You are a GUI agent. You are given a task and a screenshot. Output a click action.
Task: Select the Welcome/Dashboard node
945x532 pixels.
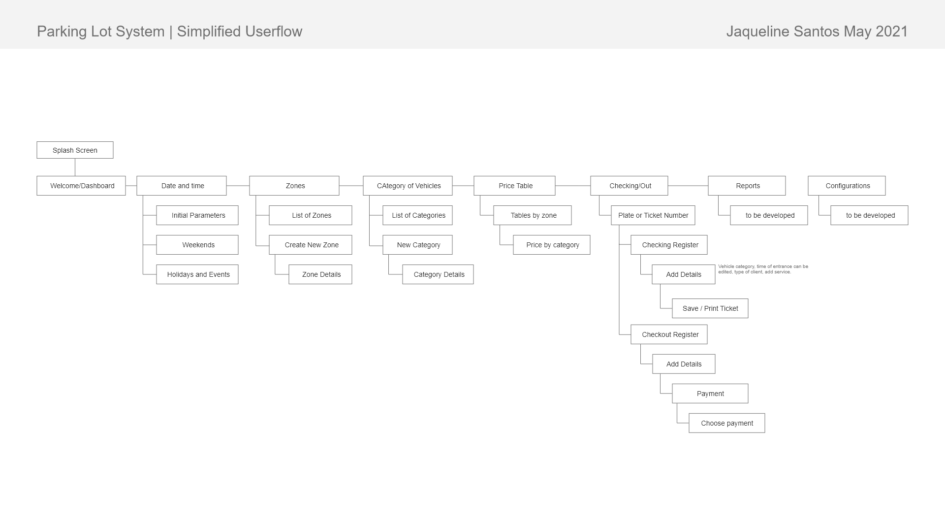(x=81, y=186)
